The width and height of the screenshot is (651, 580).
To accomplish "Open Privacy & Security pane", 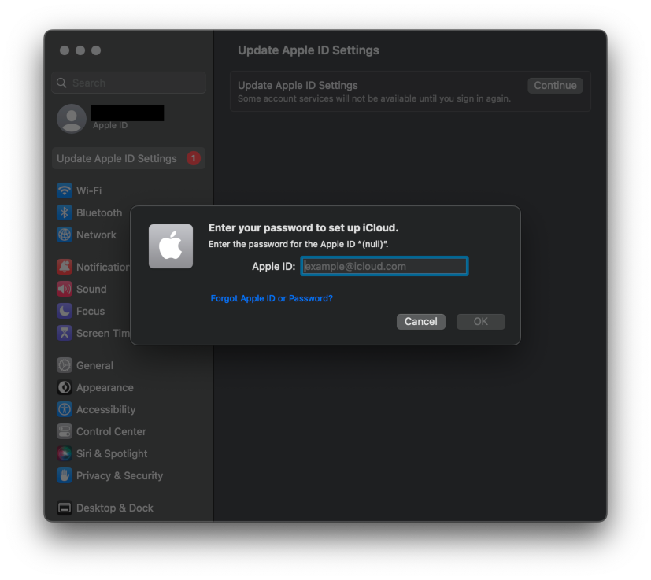I will point(120,475).
